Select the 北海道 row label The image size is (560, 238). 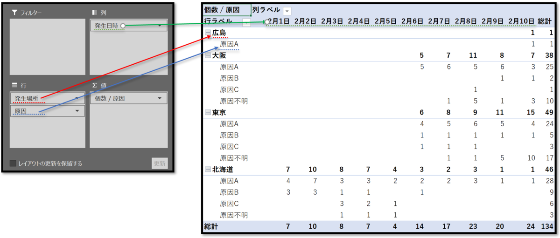223,170
